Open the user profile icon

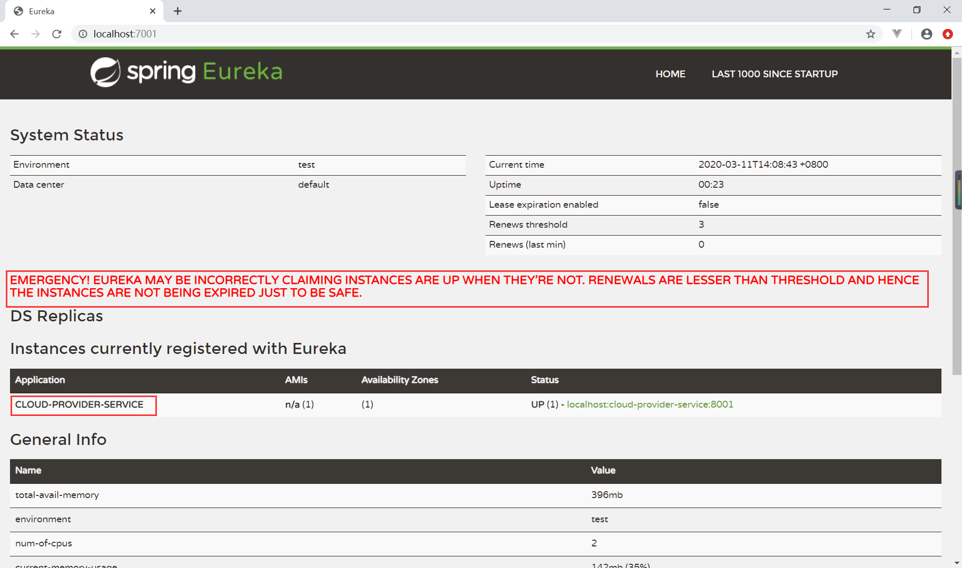926,34
